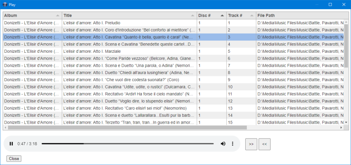Screen dimensions: 351x165
Task: Click track number 13 cell
Action: (x=241, y=108)
